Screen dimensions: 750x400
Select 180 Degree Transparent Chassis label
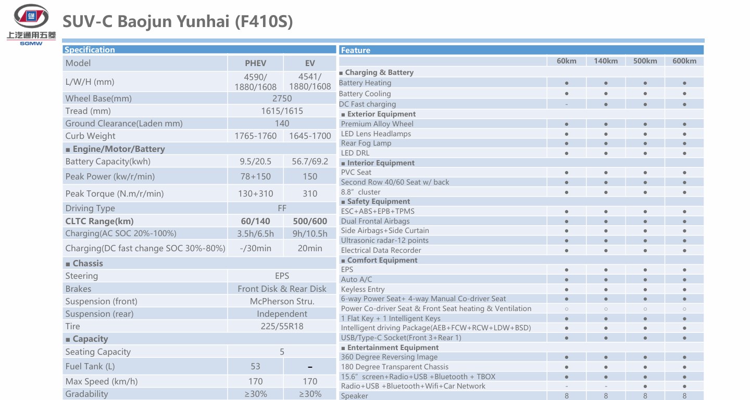[395, 367]
